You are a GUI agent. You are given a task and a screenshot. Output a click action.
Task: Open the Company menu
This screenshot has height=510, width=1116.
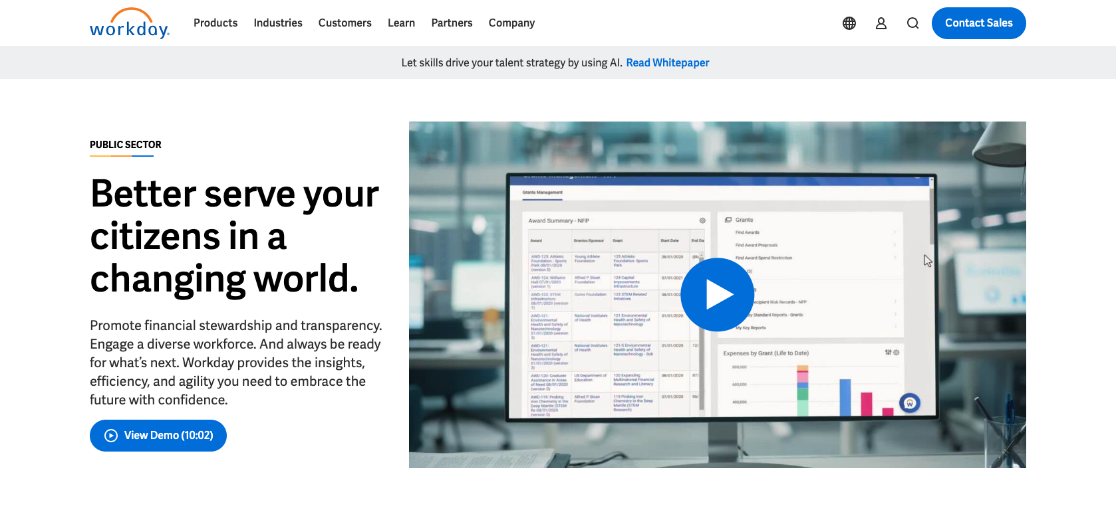click(512, 23)
